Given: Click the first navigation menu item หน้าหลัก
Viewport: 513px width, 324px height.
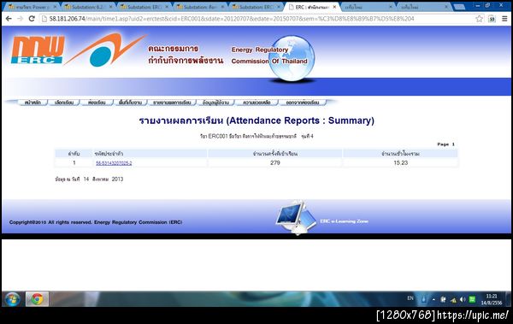Looking at the screenshot, I should tap(32, 103).
